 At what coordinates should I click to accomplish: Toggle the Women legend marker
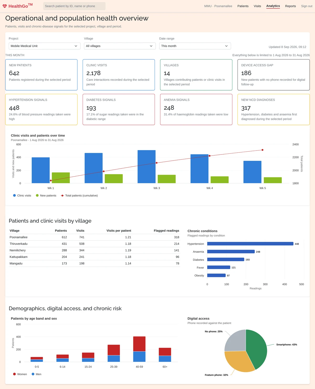[14, 374]
